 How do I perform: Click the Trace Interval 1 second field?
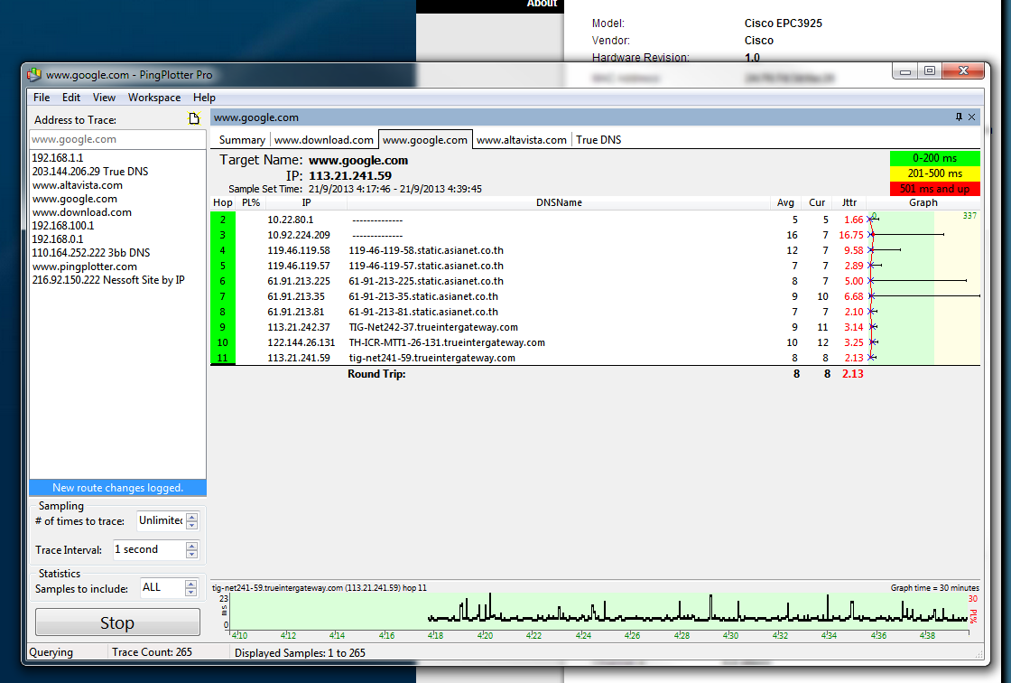click(x=148, y=549)
